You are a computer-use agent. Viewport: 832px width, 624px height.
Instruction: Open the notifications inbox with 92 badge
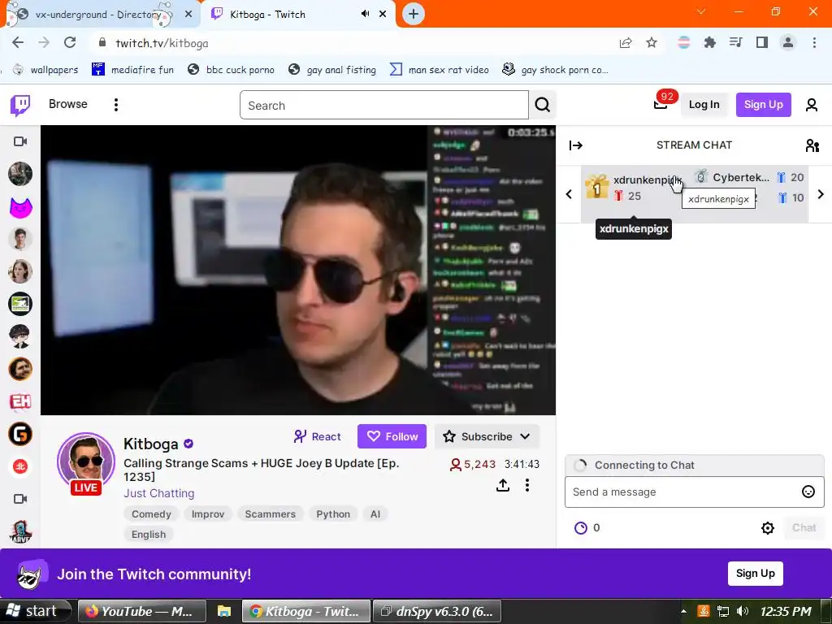(661, 104)
